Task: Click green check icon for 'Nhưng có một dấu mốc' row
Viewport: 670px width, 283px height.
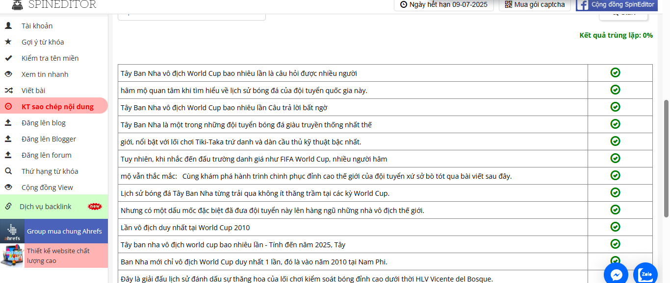Action: pos(615,210)
